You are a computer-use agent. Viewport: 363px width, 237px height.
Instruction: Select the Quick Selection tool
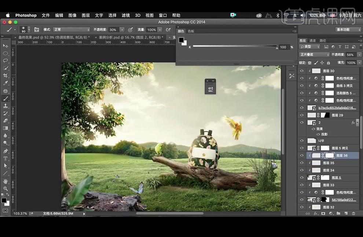pyautogui.click(x=5, y=68)
